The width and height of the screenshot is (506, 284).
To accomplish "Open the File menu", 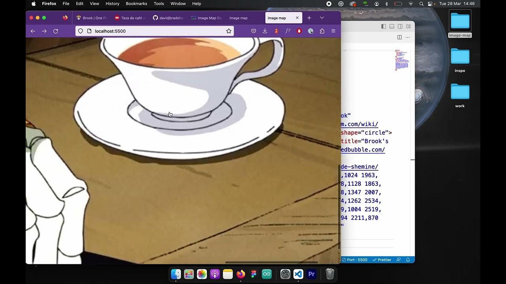I will (x=66, y=4).
